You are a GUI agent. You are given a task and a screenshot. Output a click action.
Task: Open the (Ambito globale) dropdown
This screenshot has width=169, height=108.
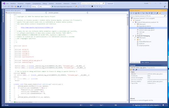coord(87,13)
